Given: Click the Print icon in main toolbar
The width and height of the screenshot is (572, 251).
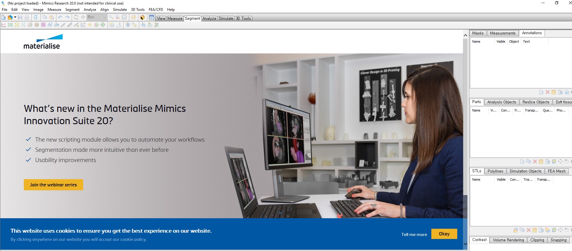Looking at the screenshot, I should tap(27, 17).
